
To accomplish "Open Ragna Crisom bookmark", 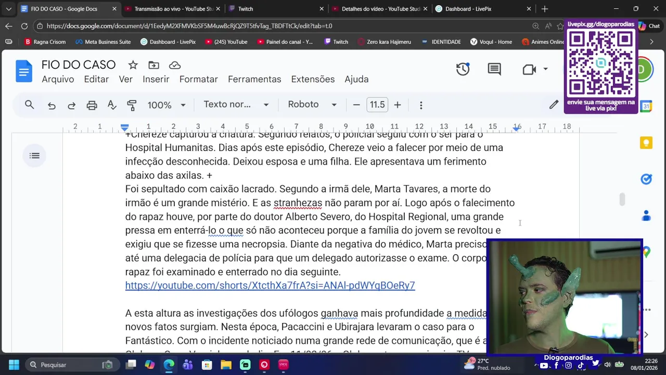I will coord(45,42).
